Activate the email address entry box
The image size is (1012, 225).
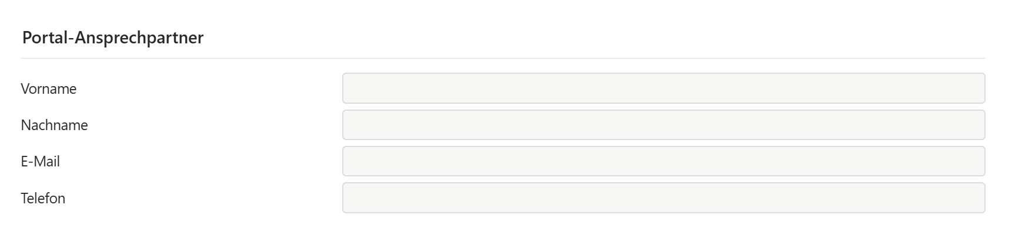click(x=663, y=161)
